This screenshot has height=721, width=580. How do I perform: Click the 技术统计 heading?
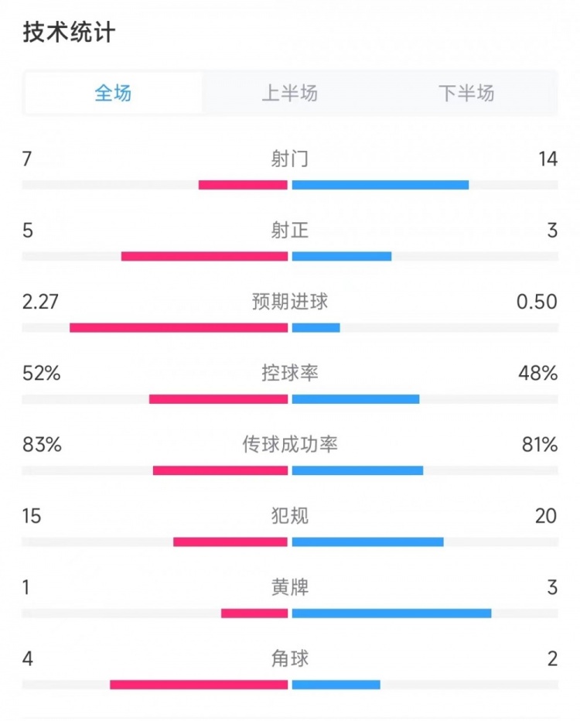click(69, 32)
